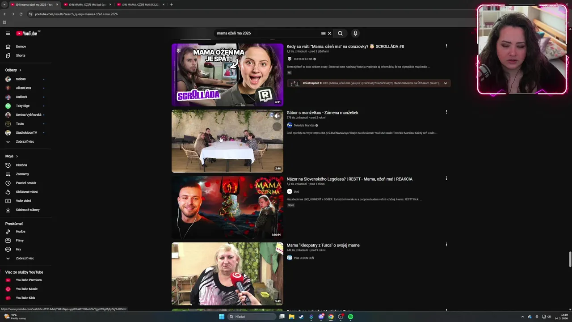Screen dimensions: 572x322
Task: Click the browser address bar URL
Action: tap(76, 14)
